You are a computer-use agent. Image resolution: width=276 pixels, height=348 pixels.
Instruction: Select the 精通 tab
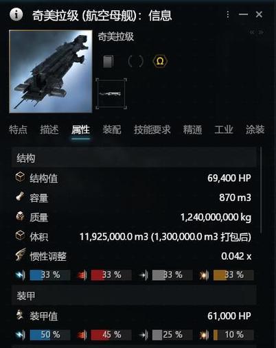[x=192, y=130]
